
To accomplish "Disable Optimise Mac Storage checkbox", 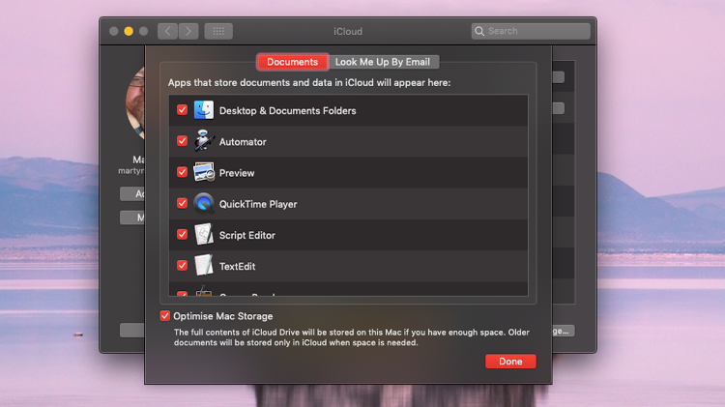I will pos(165,316).
